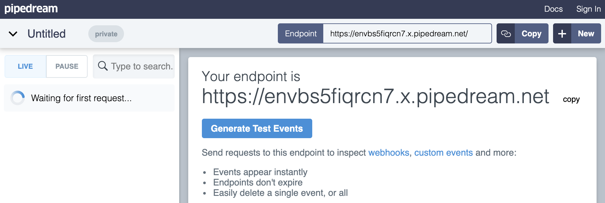This screenshot has width=605, height=203.
Task: Click Sign In in header
Action: point(588,9)
